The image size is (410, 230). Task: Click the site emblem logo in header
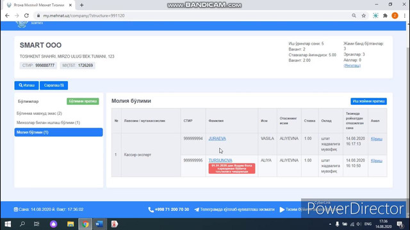(21, 24)
